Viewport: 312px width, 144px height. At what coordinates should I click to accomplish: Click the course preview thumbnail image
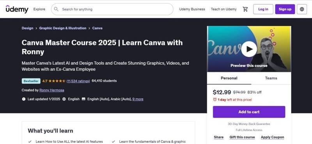(x=249, y=49)
